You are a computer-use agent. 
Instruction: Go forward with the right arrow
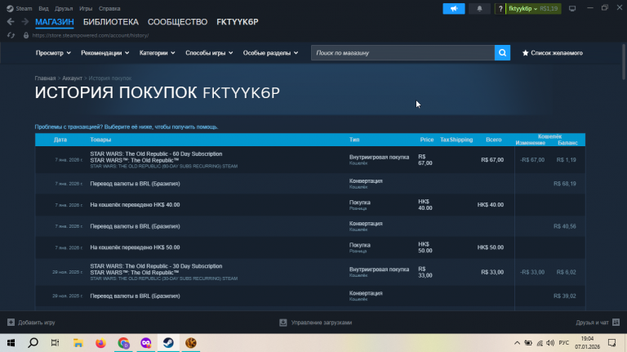24,21
